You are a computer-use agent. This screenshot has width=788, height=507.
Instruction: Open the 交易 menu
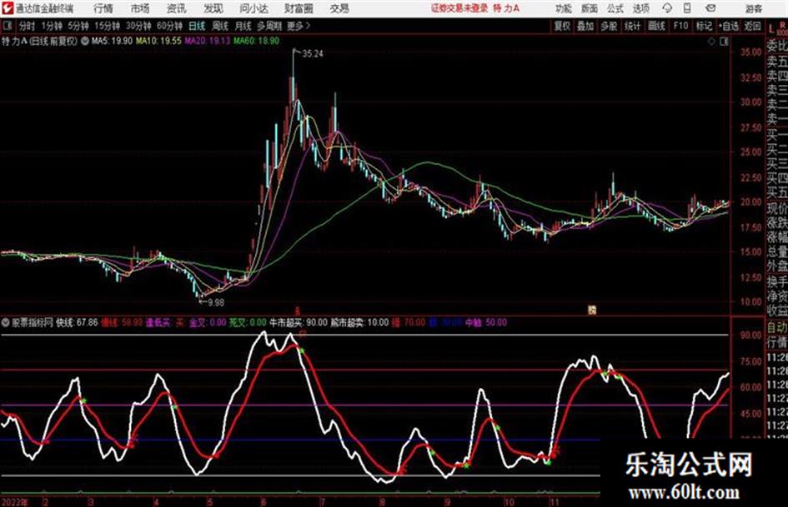click(x=339, y=8)
